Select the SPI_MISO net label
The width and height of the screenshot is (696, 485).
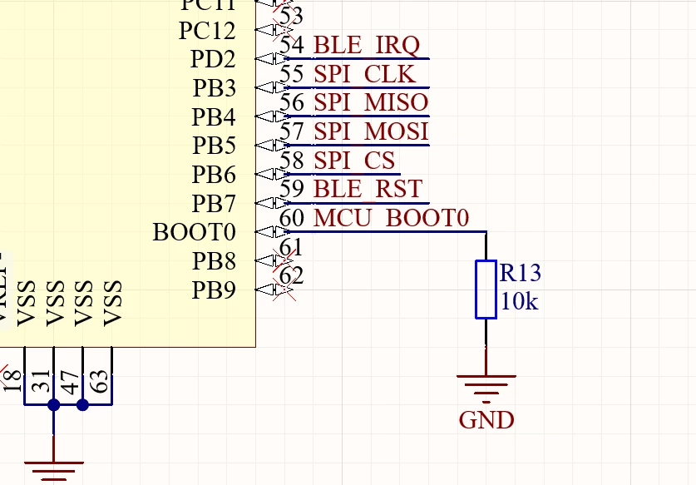click(371, 102)
